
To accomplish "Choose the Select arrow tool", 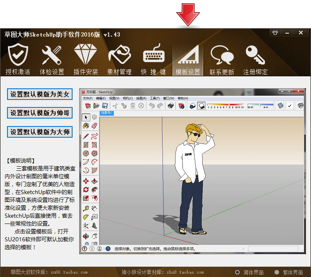I will (86, 117).
